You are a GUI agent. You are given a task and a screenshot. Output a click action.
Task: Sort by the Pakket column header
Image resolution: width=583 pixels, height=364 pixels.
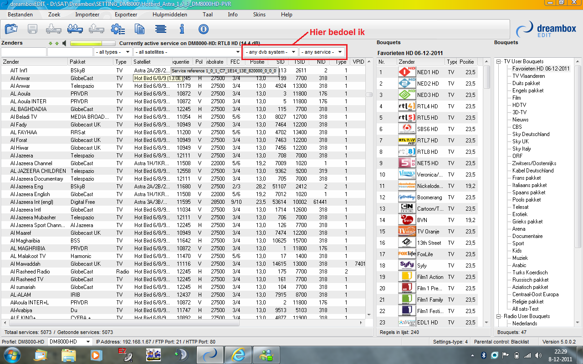point(91,62)
